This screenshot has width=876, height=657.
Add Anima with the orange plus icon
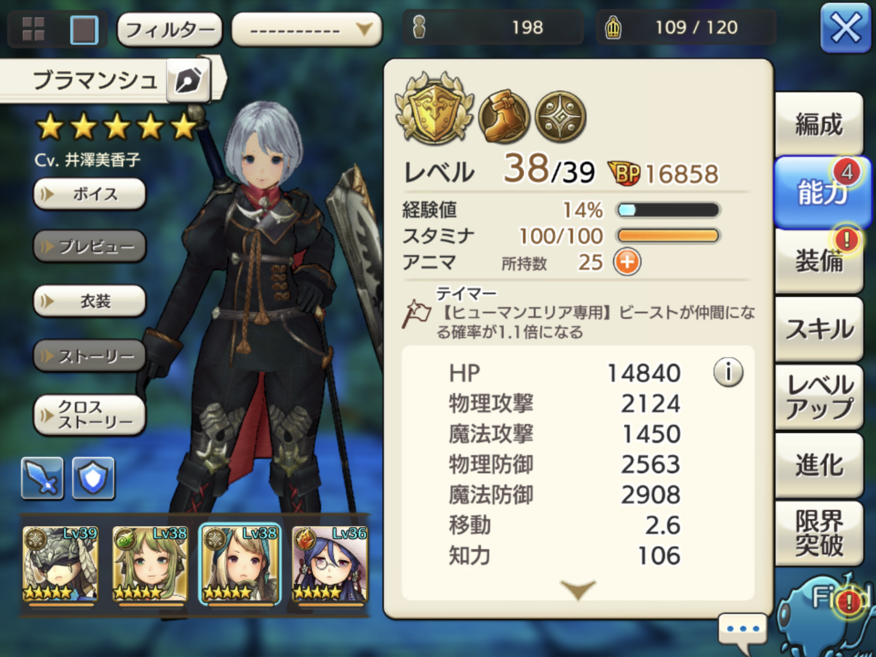pyautogui.click(x=627, y=262)
